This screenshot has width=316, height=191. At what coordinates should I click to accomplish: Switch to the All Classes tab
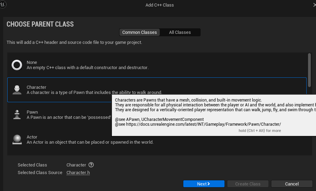[x=180, y=32]
